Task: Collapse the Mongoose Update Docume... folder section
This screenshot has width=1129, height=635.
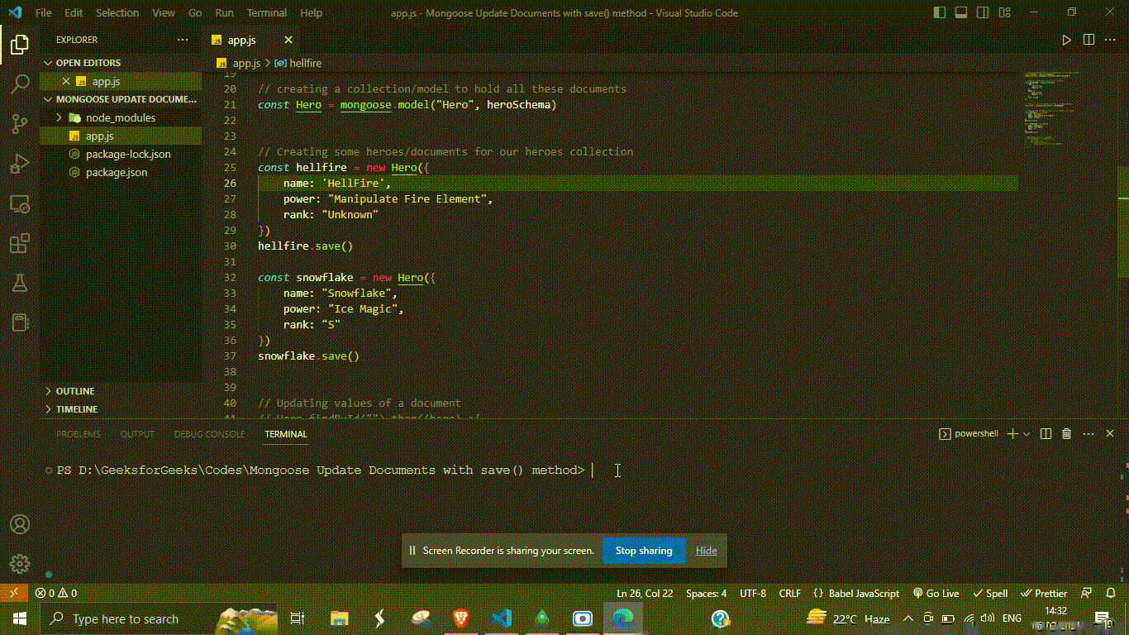Action: point(121,99)
